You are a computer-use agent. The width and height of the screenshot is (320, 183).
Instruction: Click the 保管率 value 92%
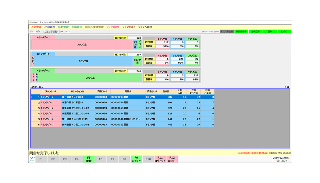tap(162, 46)
